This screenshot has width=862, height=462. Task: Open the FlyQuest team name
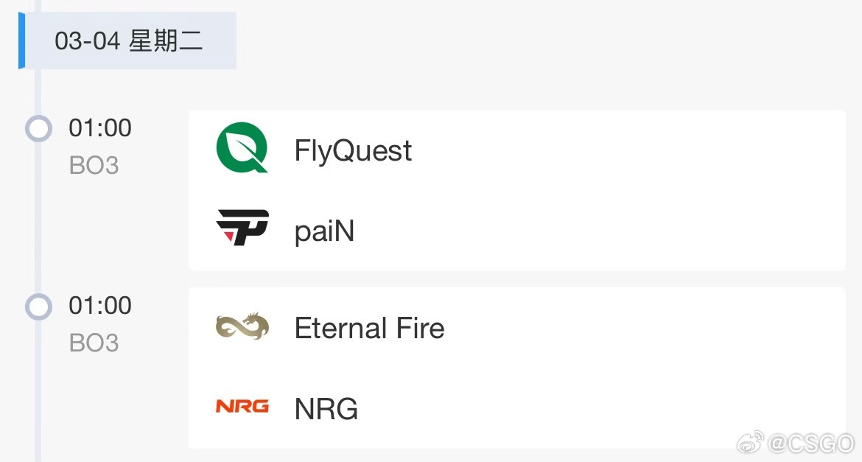click(353, 150)
